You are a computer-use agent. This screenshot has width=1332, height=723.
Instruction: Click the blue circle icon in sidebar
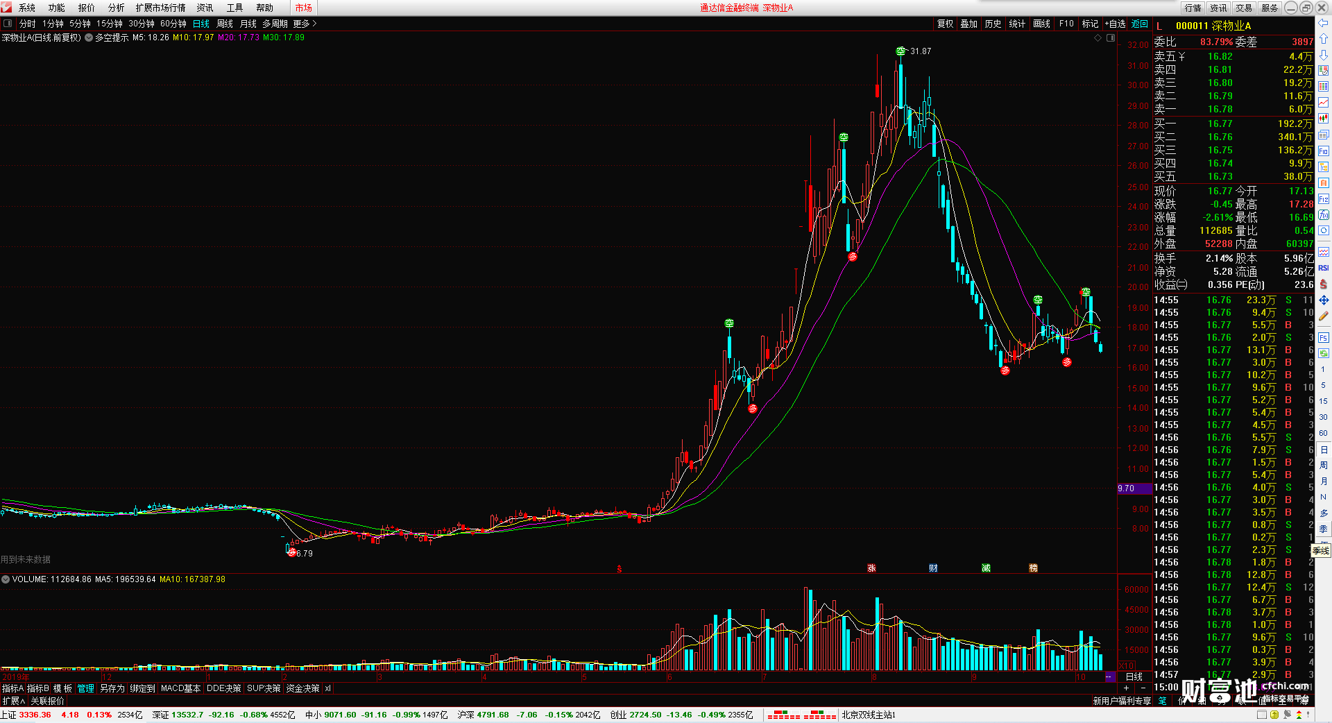(1323, 231)
